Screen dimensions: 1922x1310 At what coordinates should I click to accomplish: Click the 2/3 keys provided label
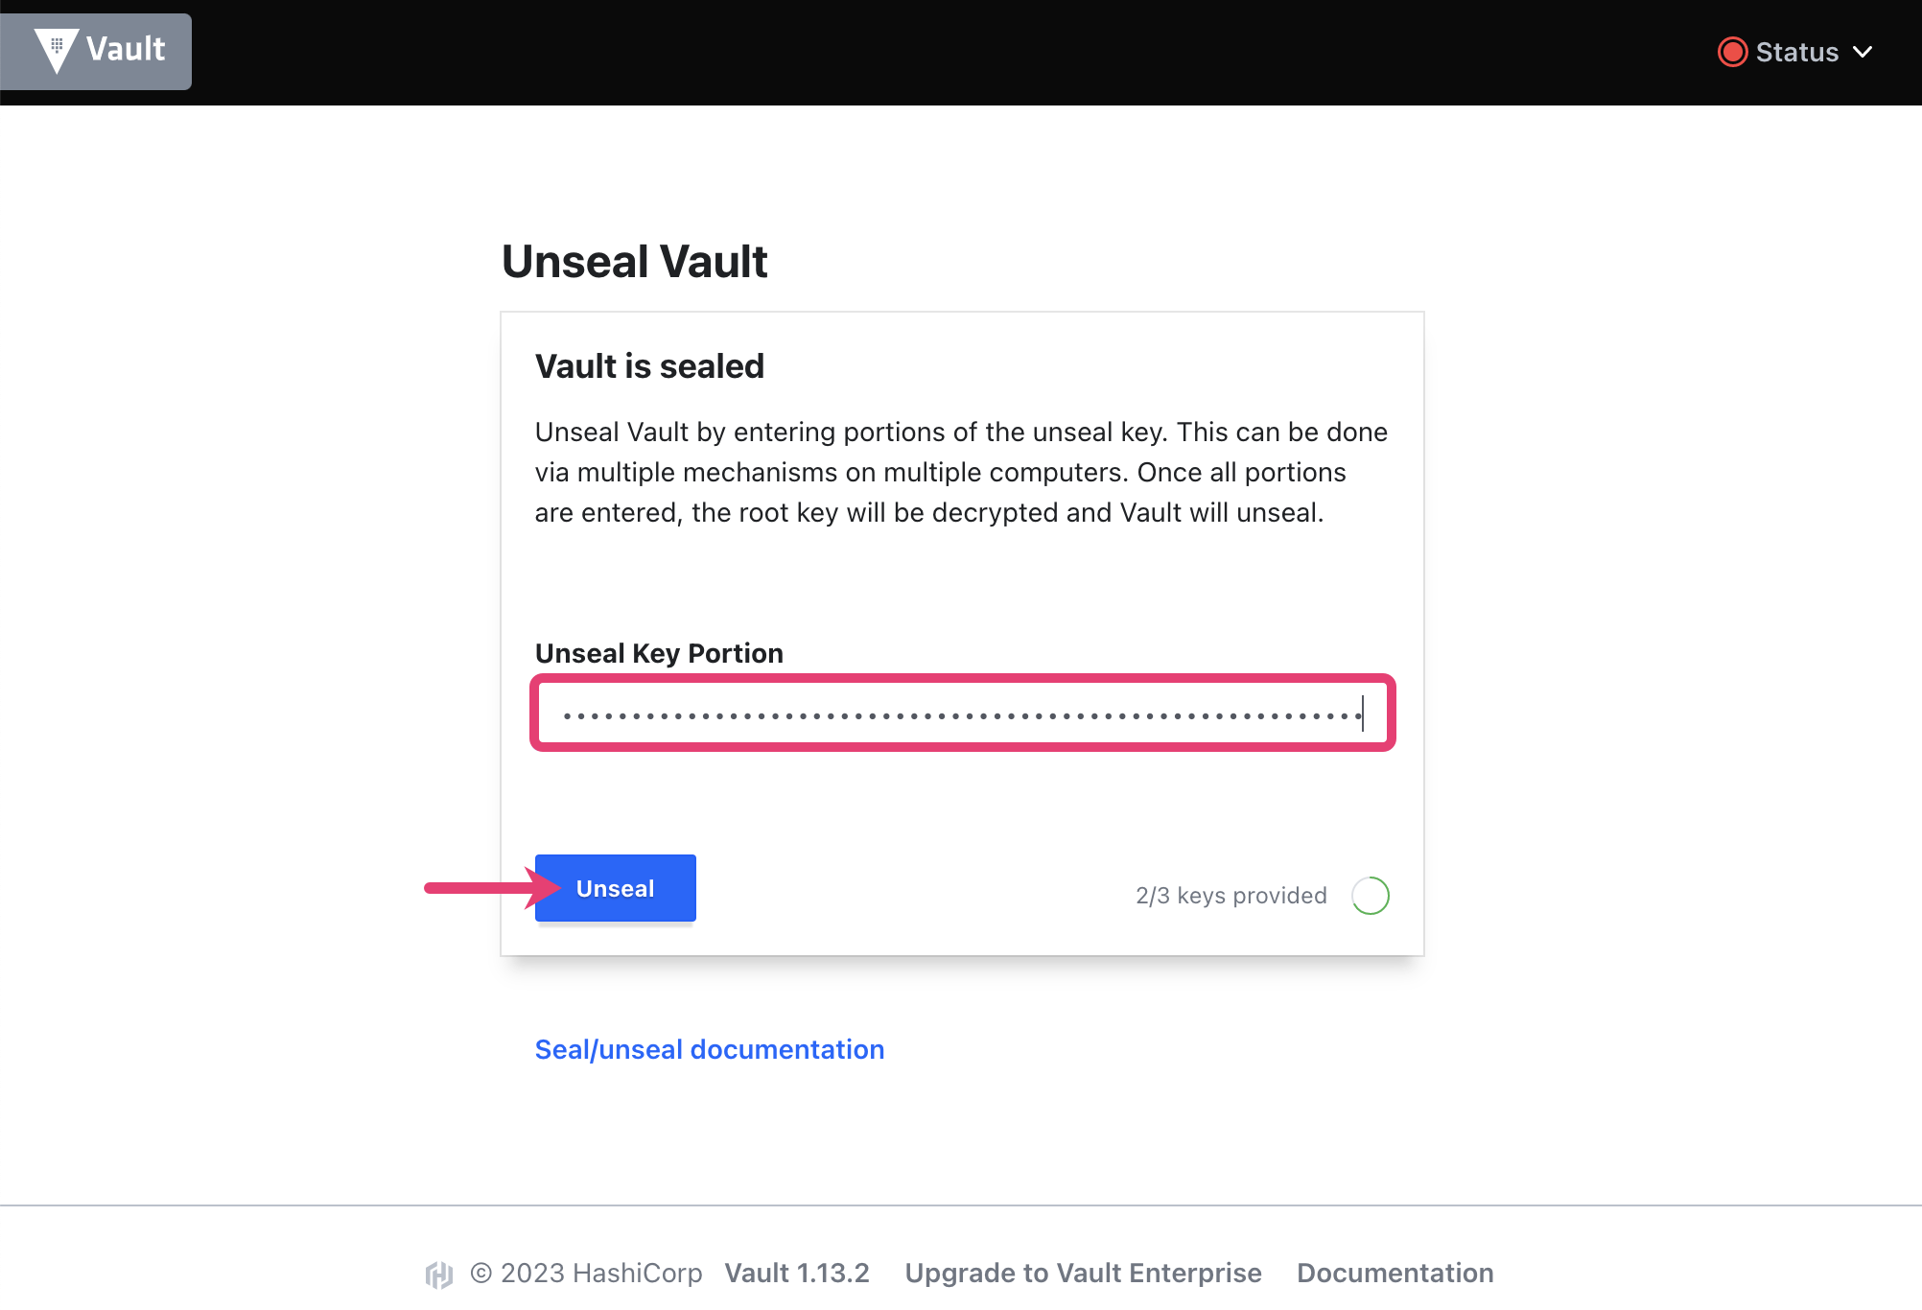tap(1231, 895)
